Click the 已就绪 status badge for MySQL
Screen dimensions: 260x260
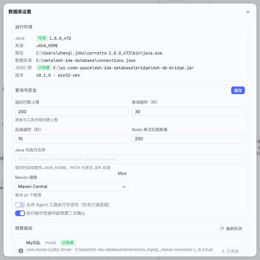68,243
